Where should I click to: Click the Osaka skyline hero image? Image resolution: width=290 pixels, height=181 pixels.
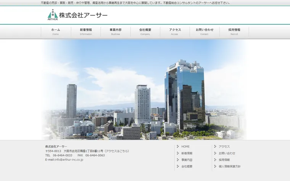coord(144,90)
